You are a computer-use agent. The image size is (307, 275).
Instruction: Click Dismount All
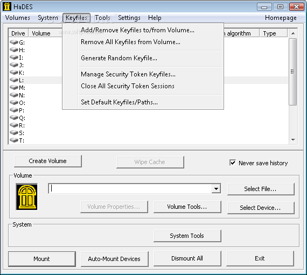[x=187, y=258]
